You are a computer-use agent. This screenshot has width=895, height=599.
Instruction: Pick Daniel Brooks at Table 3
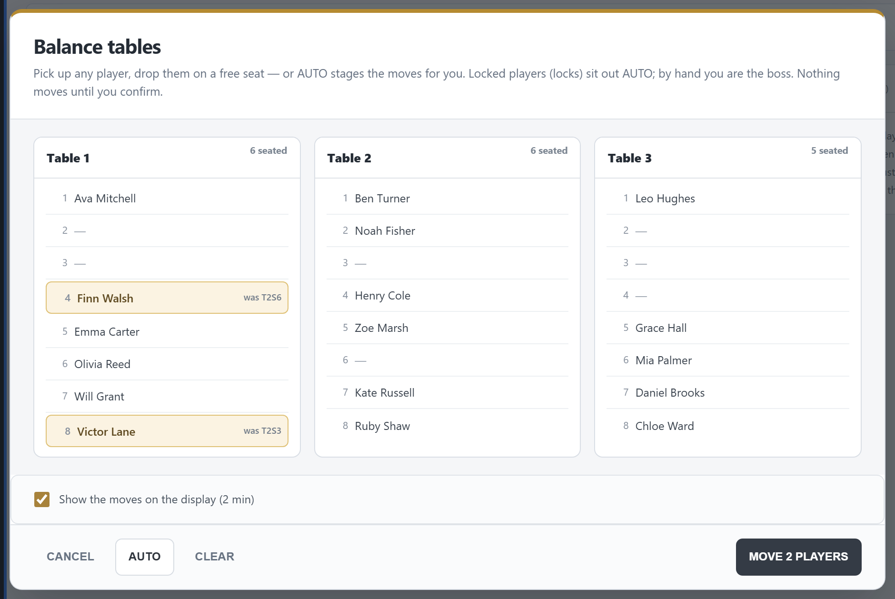tap(728, 393)
